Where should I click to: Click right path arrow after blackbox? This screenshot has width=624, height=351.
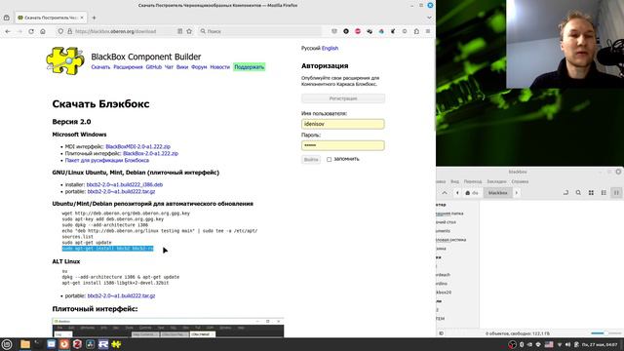coord(517,193)
